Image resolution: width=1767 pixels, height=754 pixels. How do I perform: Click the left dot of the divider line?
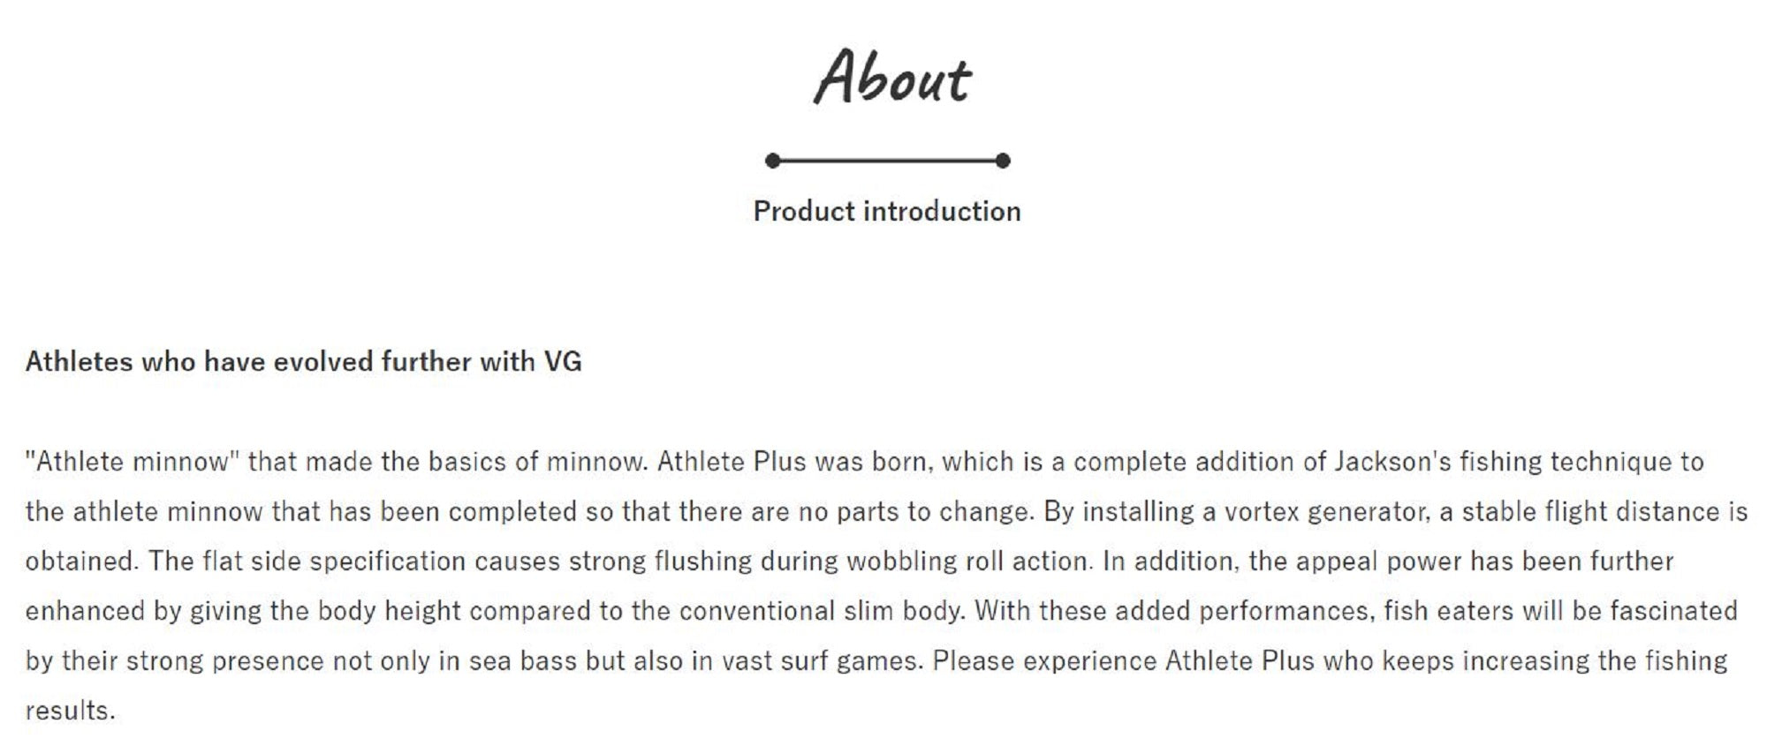coord(773,161)
